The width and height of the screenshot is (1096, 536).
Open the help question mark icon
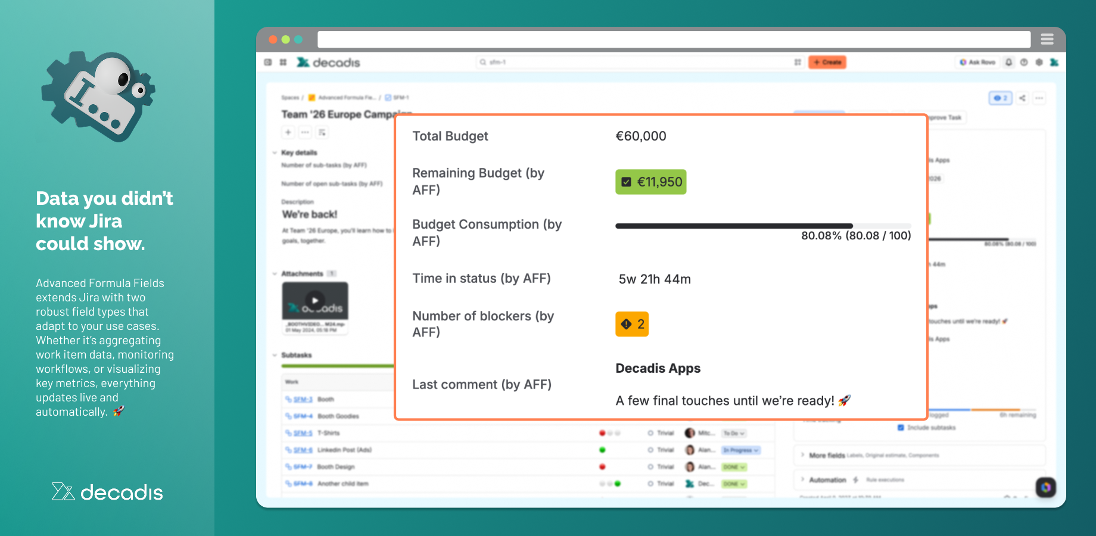click(x=1024, y=62)
